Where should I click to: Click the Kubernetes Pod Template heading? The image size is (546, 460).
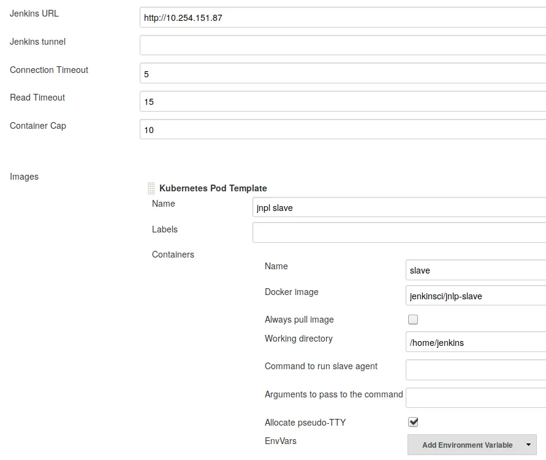point(213,188)
